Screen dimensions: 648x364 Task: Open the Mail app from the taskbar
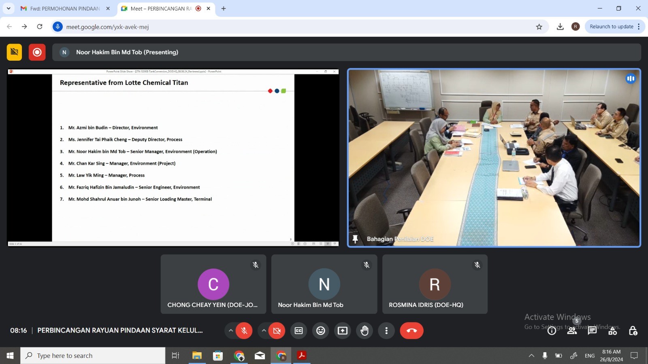[x=260, y=356]
